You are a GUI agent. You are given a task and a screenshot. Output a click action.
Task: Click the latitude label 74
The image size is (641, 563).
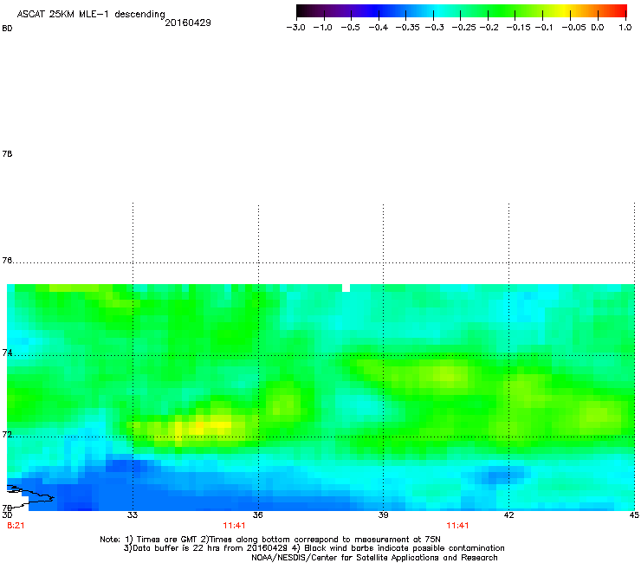[x=7, y=353]
